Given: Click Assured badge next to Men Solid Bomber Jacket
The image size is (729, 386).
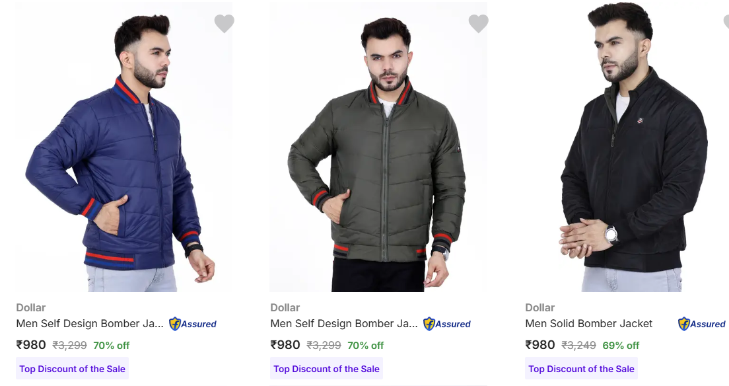Looking at the screenshot, I should click(x=702, y=324).
